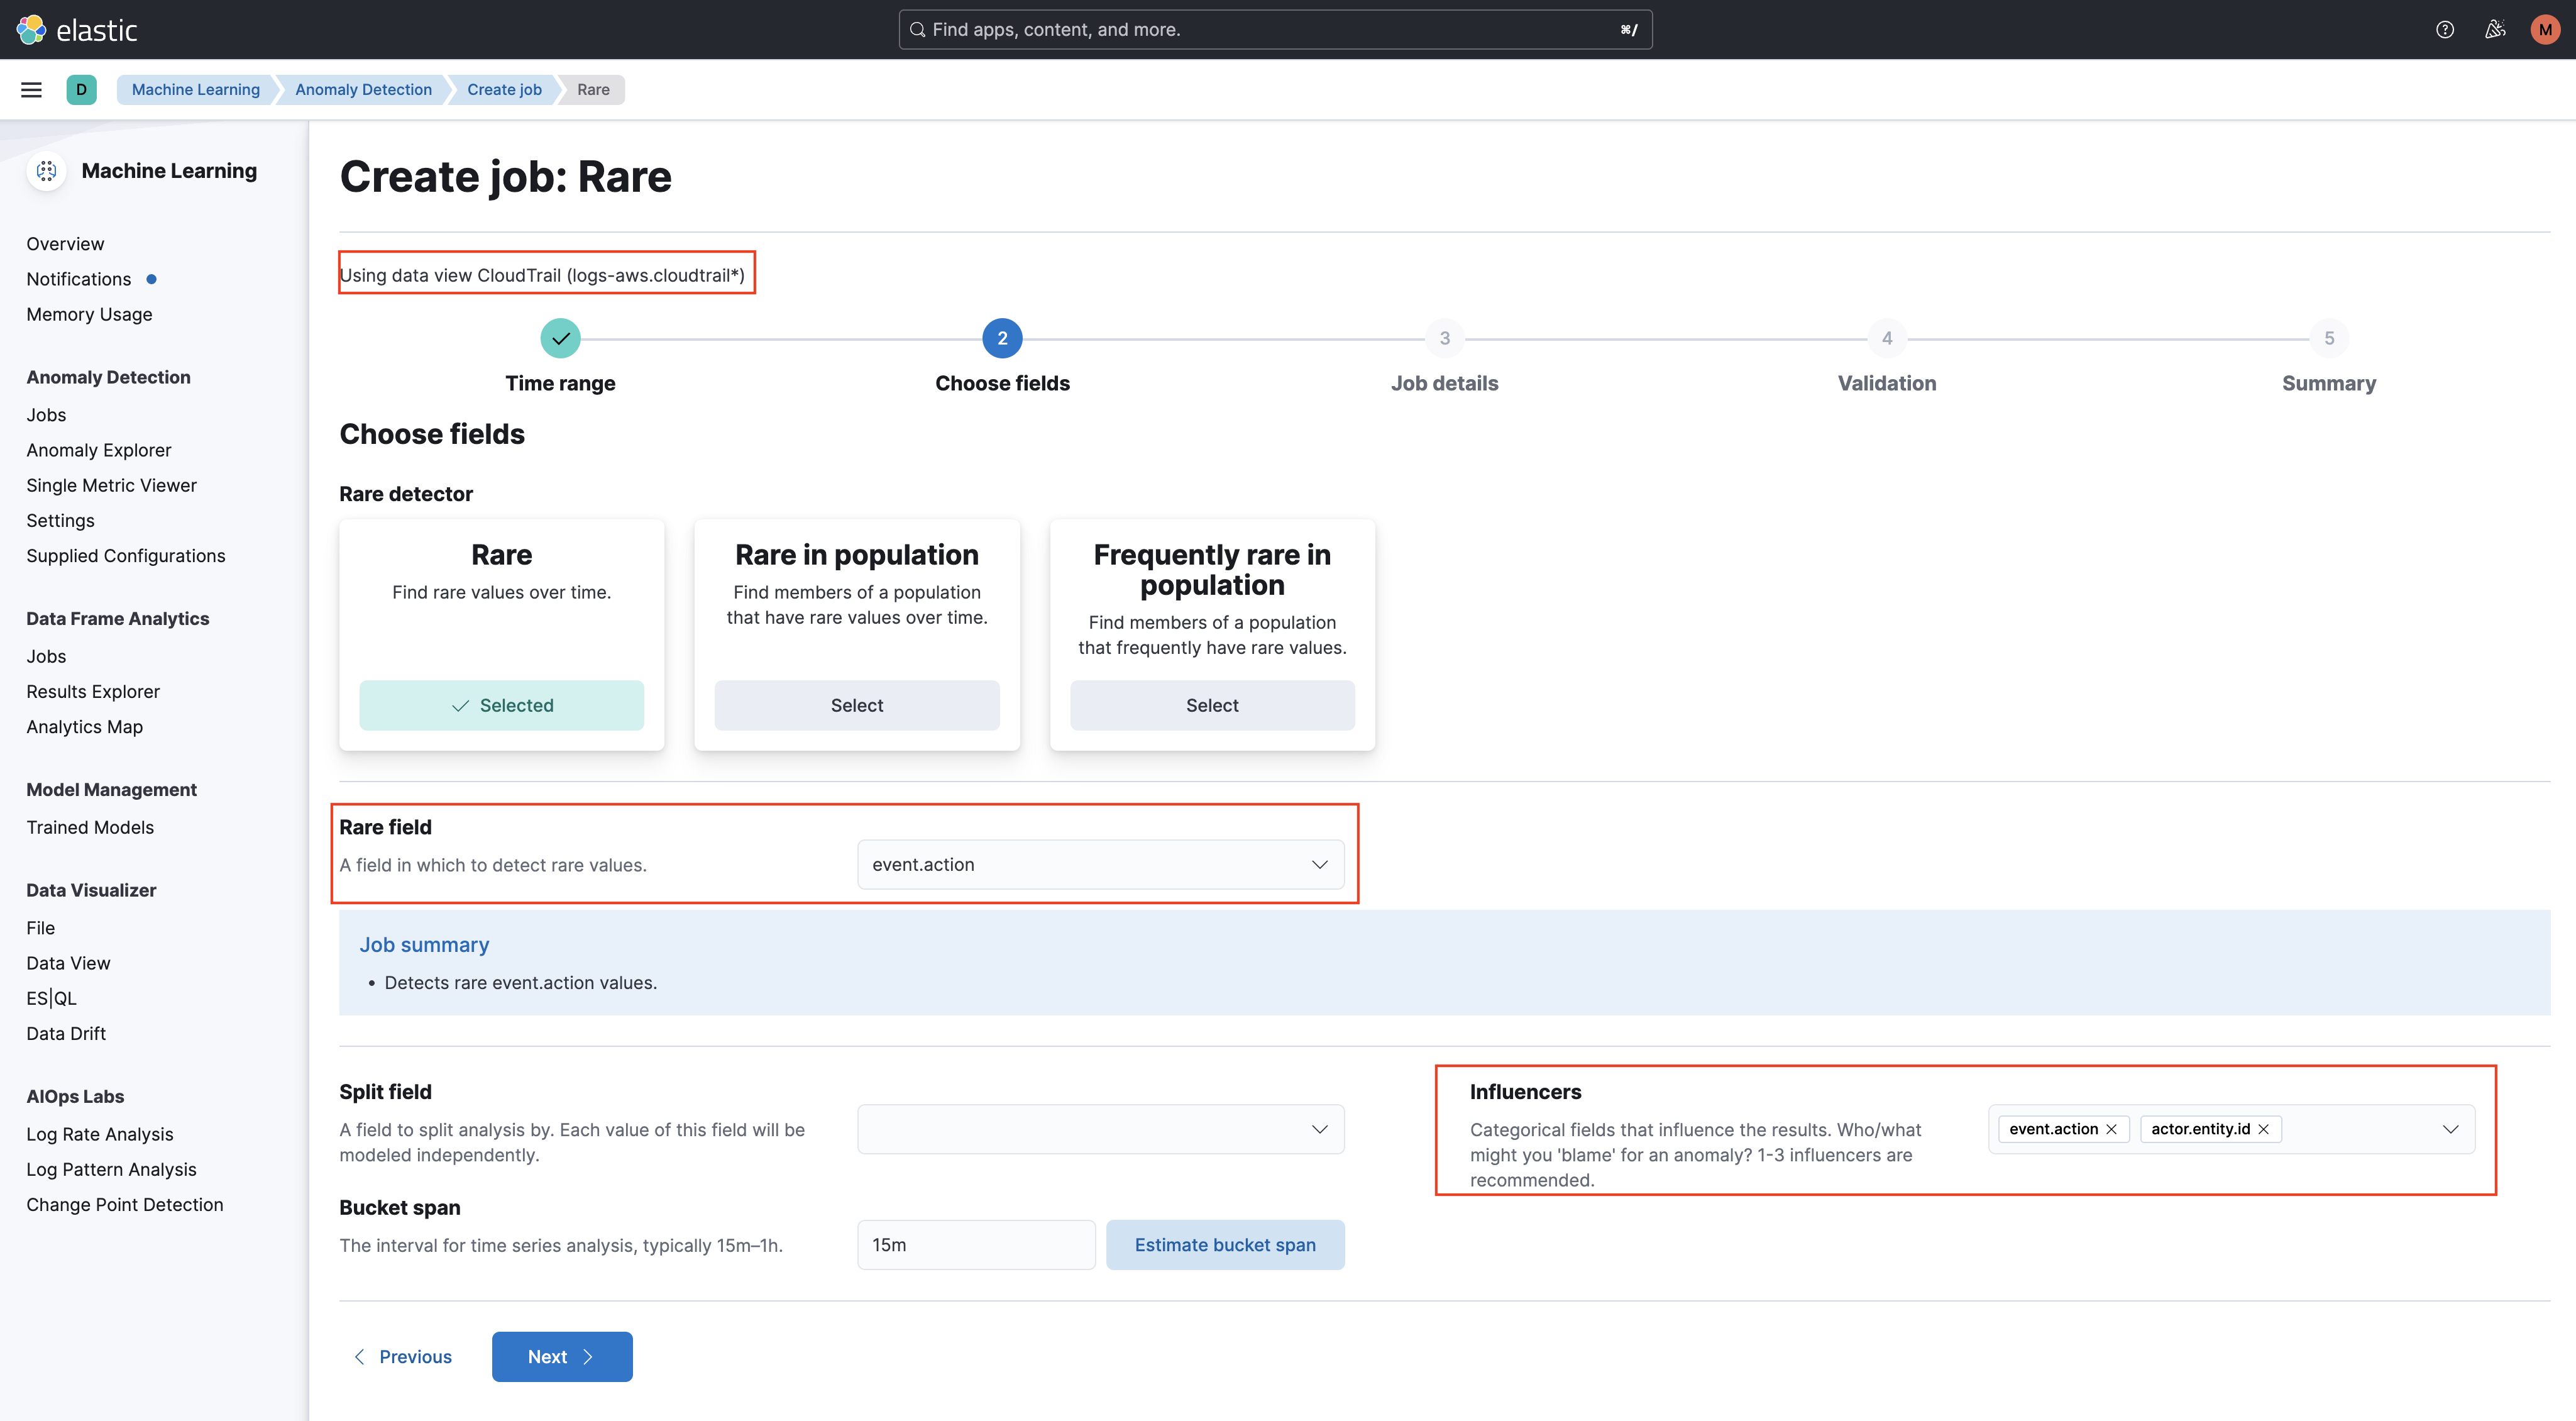
Task: Open the Help menu using the question mark icon
Action: pos(2445,29)
